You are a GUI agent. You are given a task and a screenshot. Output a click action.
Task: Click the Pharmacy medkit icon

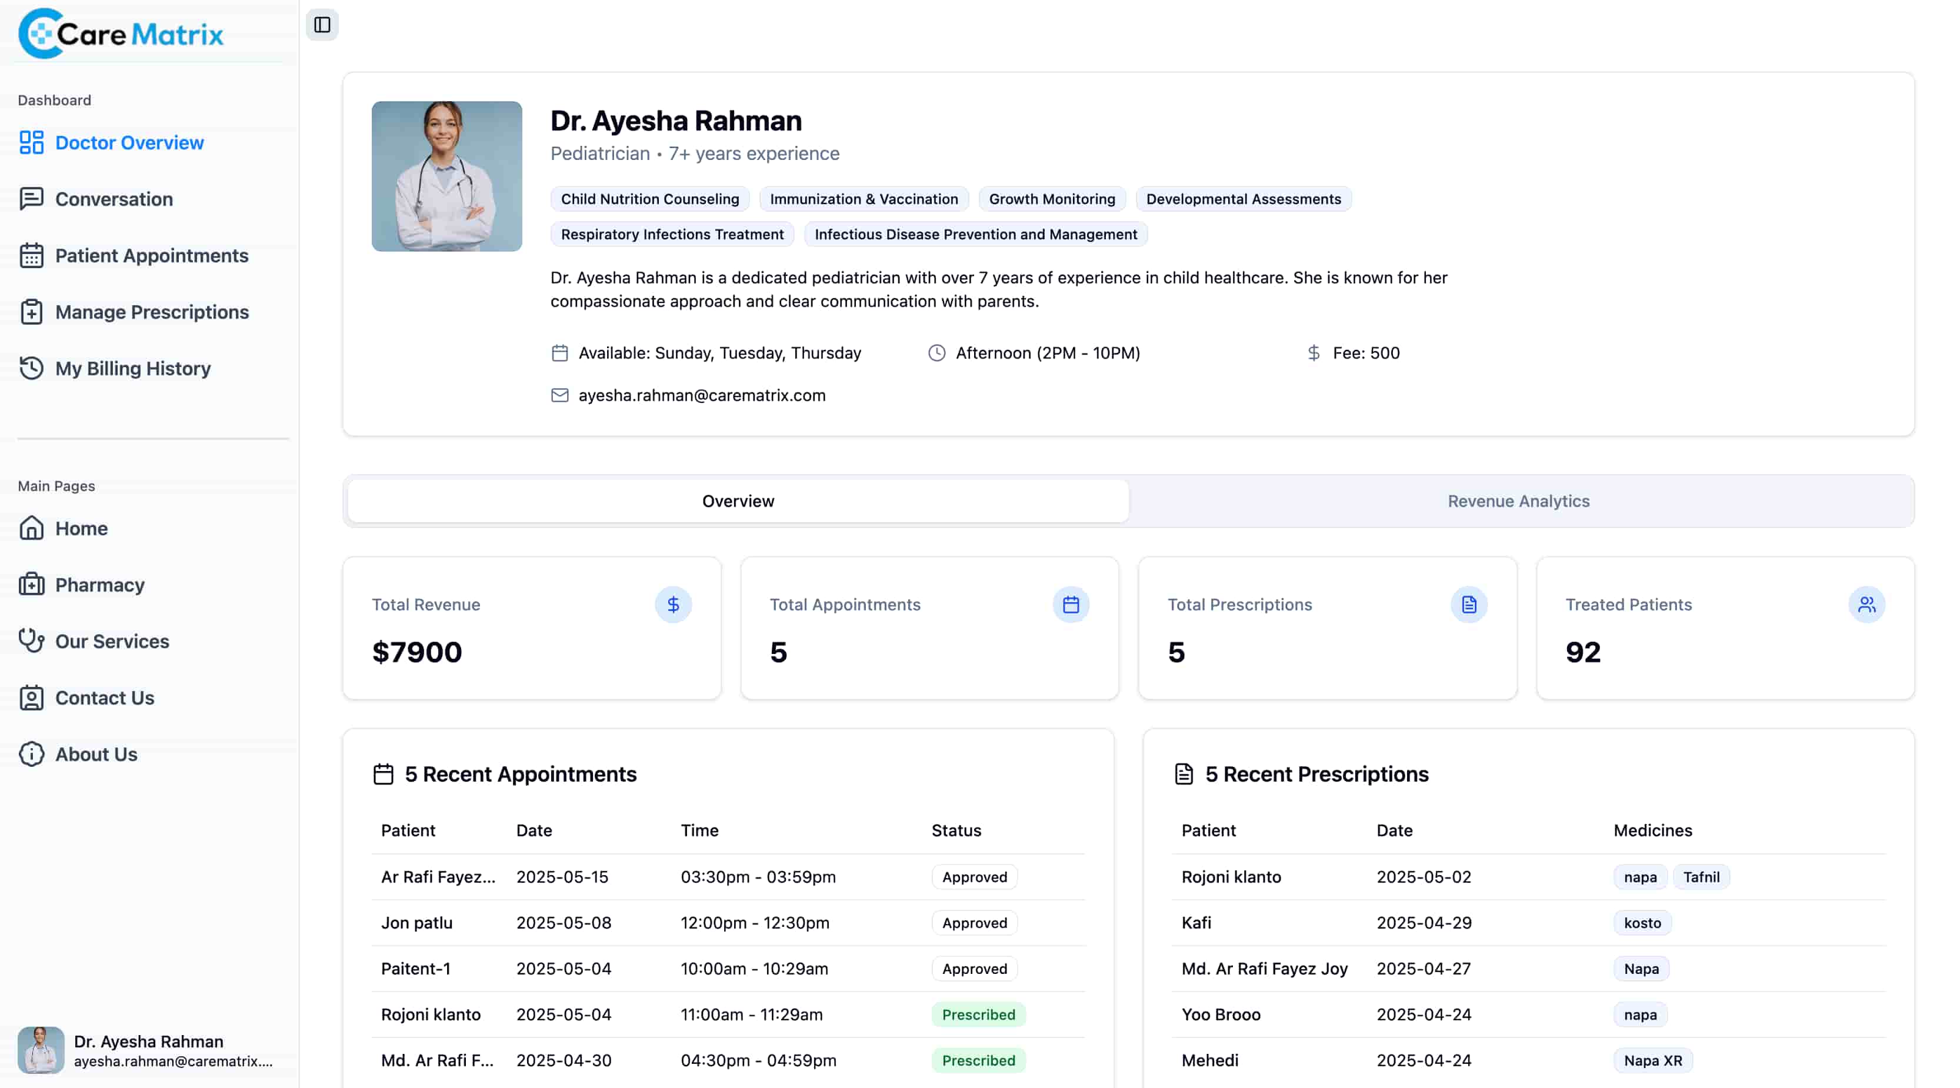tap(31, 585)
